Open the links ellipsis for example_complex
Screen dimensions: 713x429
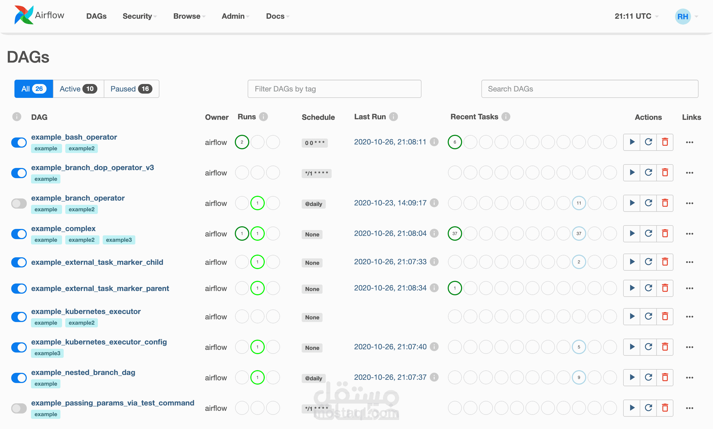tap(689, 233)
